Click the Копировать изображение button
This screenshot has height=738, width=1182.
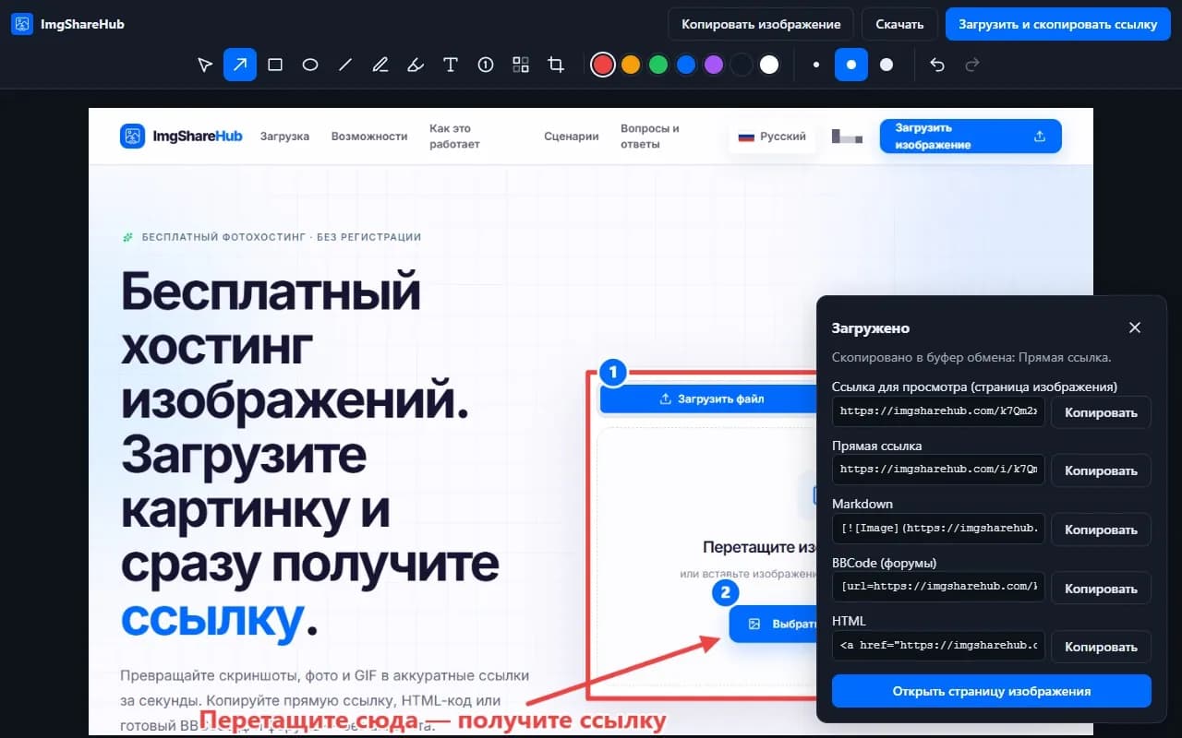point(761,24)
